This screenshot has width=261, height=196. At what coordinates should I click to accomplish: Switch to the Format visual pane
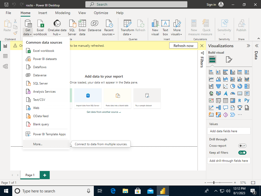pos(229,59)
